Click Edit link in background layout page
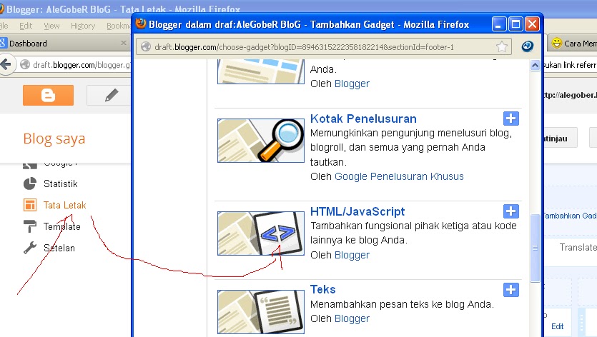This screenshot has height=337, width=597. [558, 326]
